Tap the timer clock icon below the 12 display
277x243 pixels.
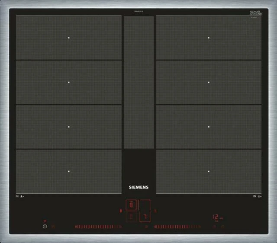tap(214, 227)
